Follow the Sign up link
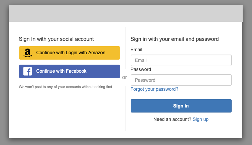252x145 pixels. (x=201, y=119)
